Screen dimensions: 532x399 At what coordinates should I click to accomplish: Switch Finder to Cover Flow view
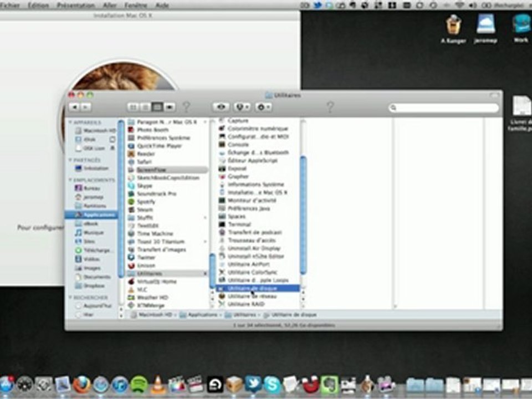click(x=170, y=107)
